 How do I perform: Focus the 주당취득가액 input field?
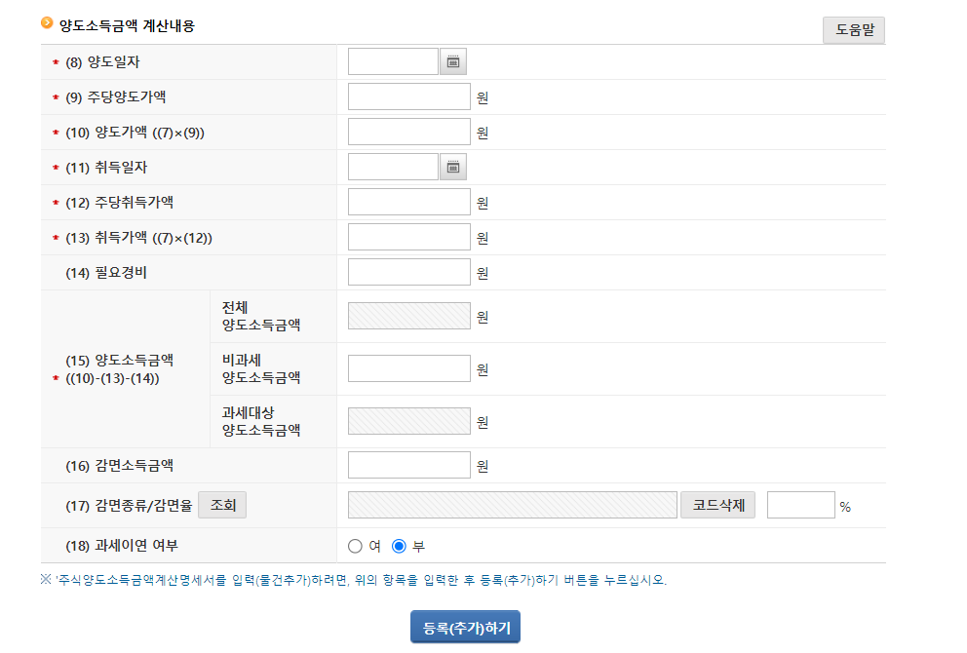pos(408,201)
